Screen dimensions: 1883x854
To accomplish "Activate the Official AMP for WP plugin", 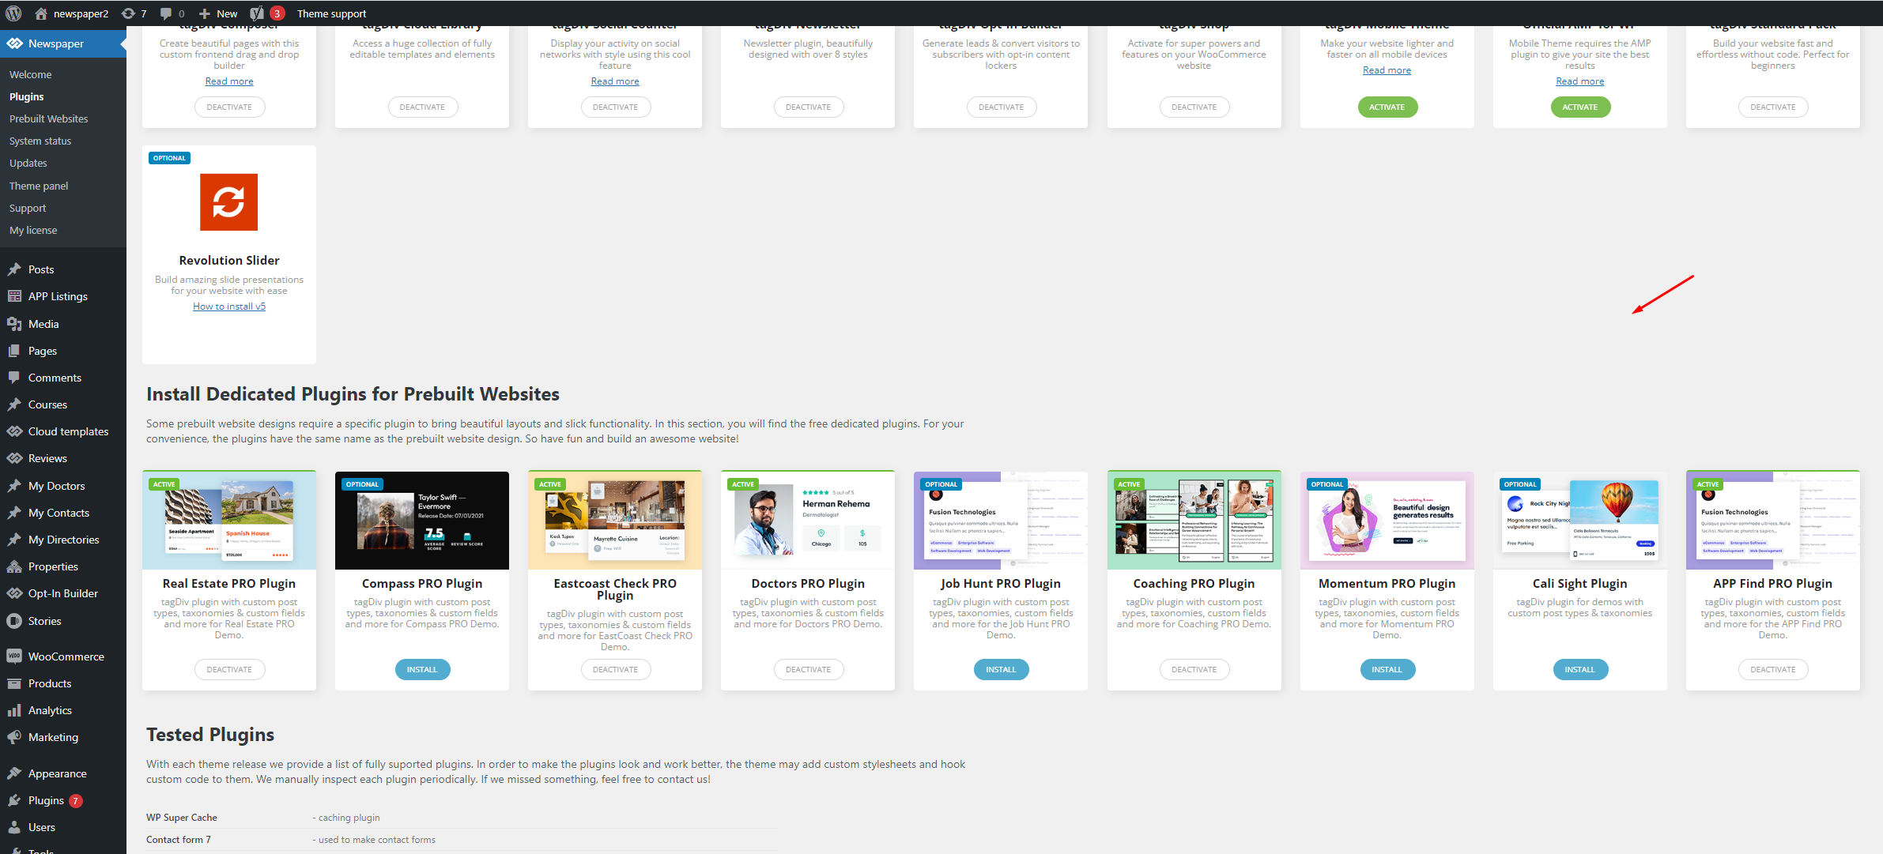I will tap(1579, 107).
